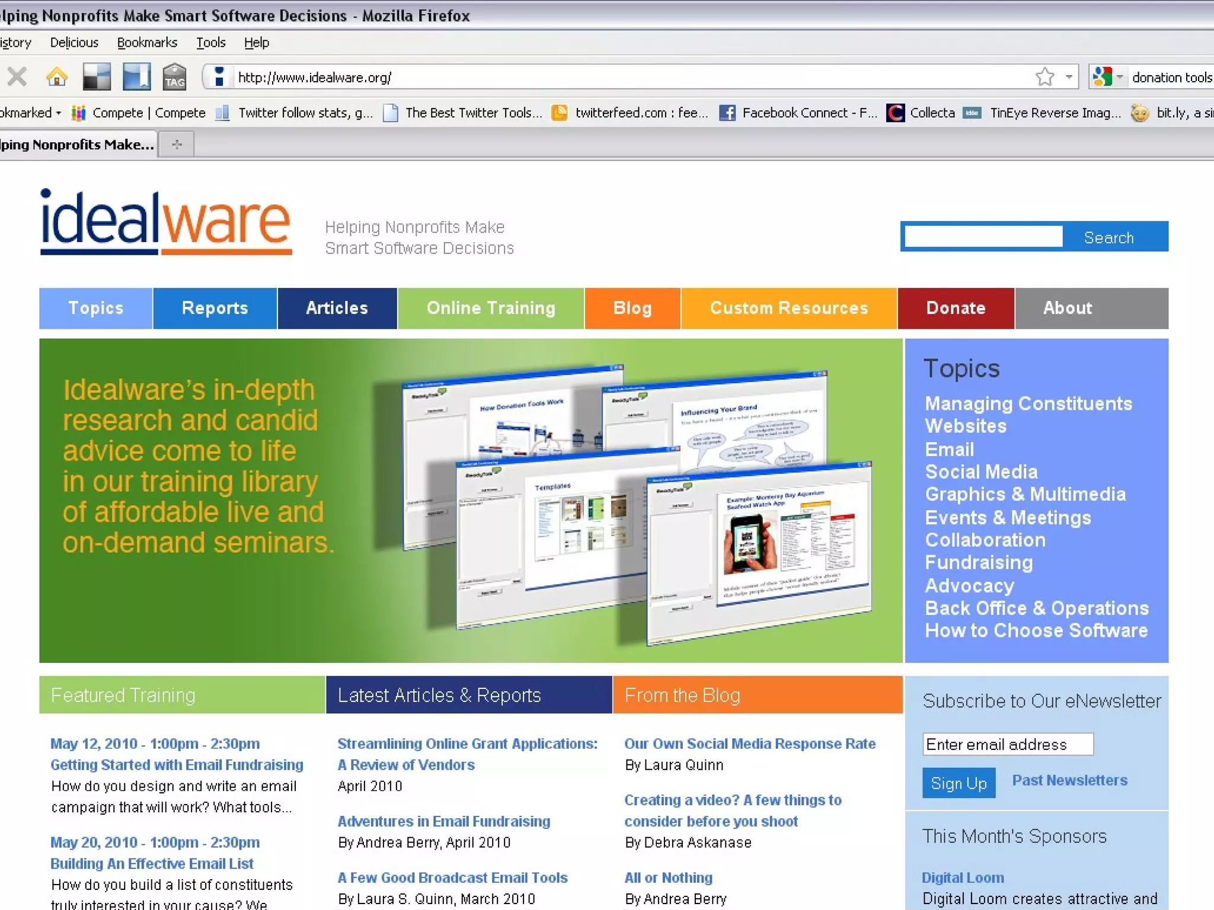Click the Idealware site favicon in address bar

[219, 77]
